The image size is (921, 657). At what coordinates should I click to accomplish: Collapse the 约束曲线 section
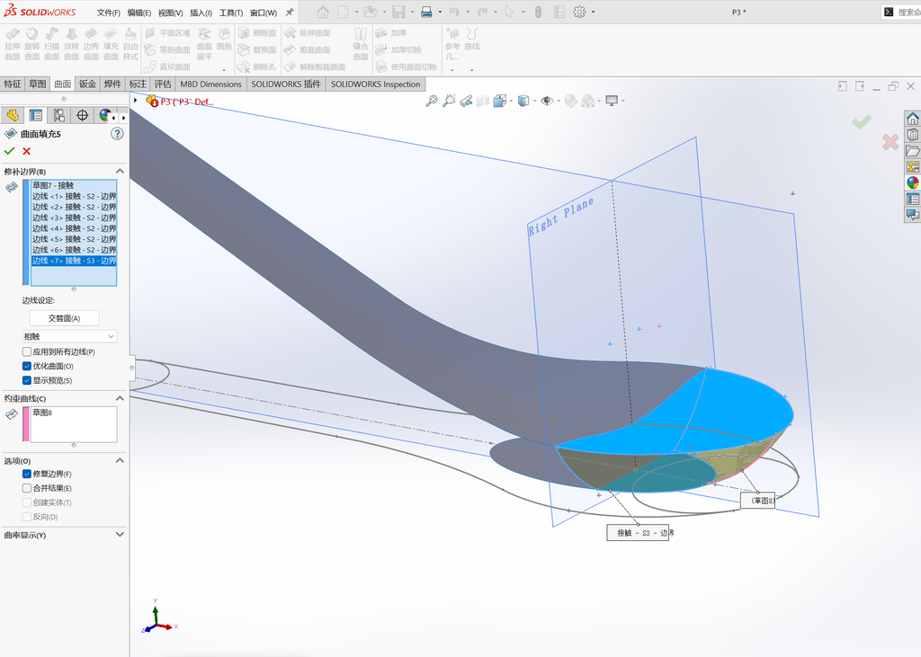click(120, 398)
